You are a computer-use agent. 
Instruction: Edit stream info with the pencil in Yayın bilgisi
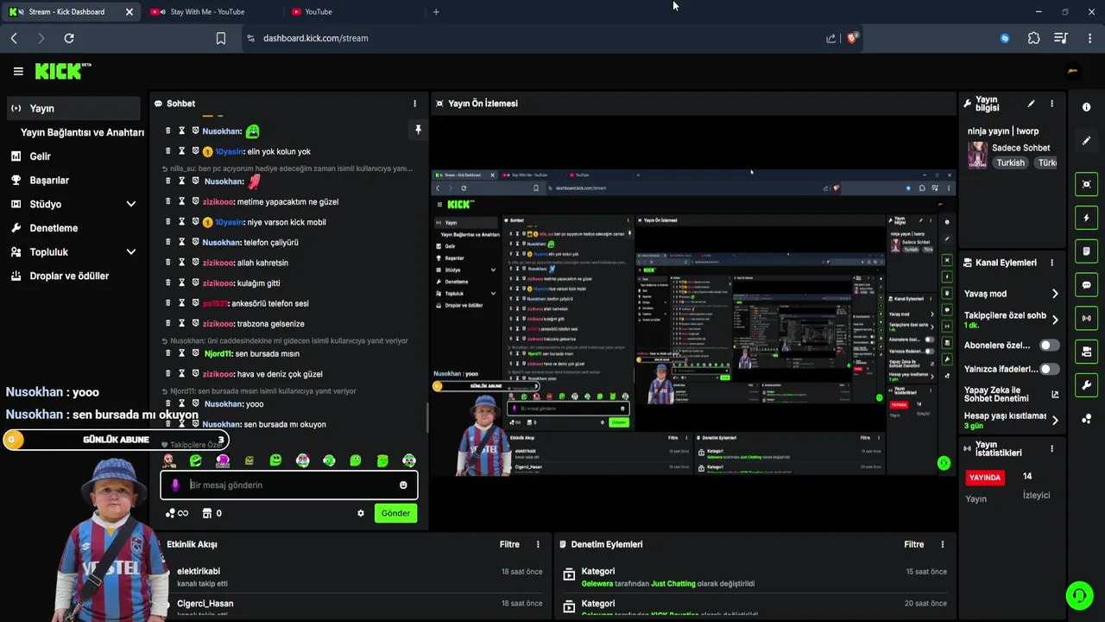[x=1031, y=104]
